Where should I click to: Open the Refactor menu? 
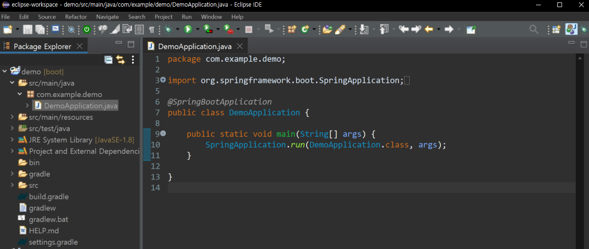tap(76, 17)
